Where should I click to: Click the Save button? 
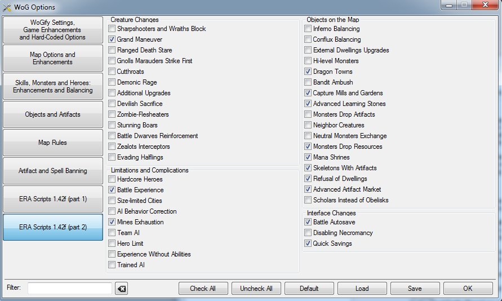click(415, 289)
